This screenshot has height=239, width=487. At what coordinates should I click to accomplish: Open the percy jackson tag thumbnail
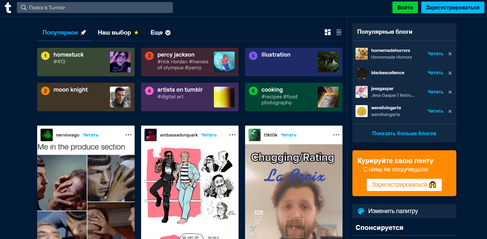tap(224, 62)
